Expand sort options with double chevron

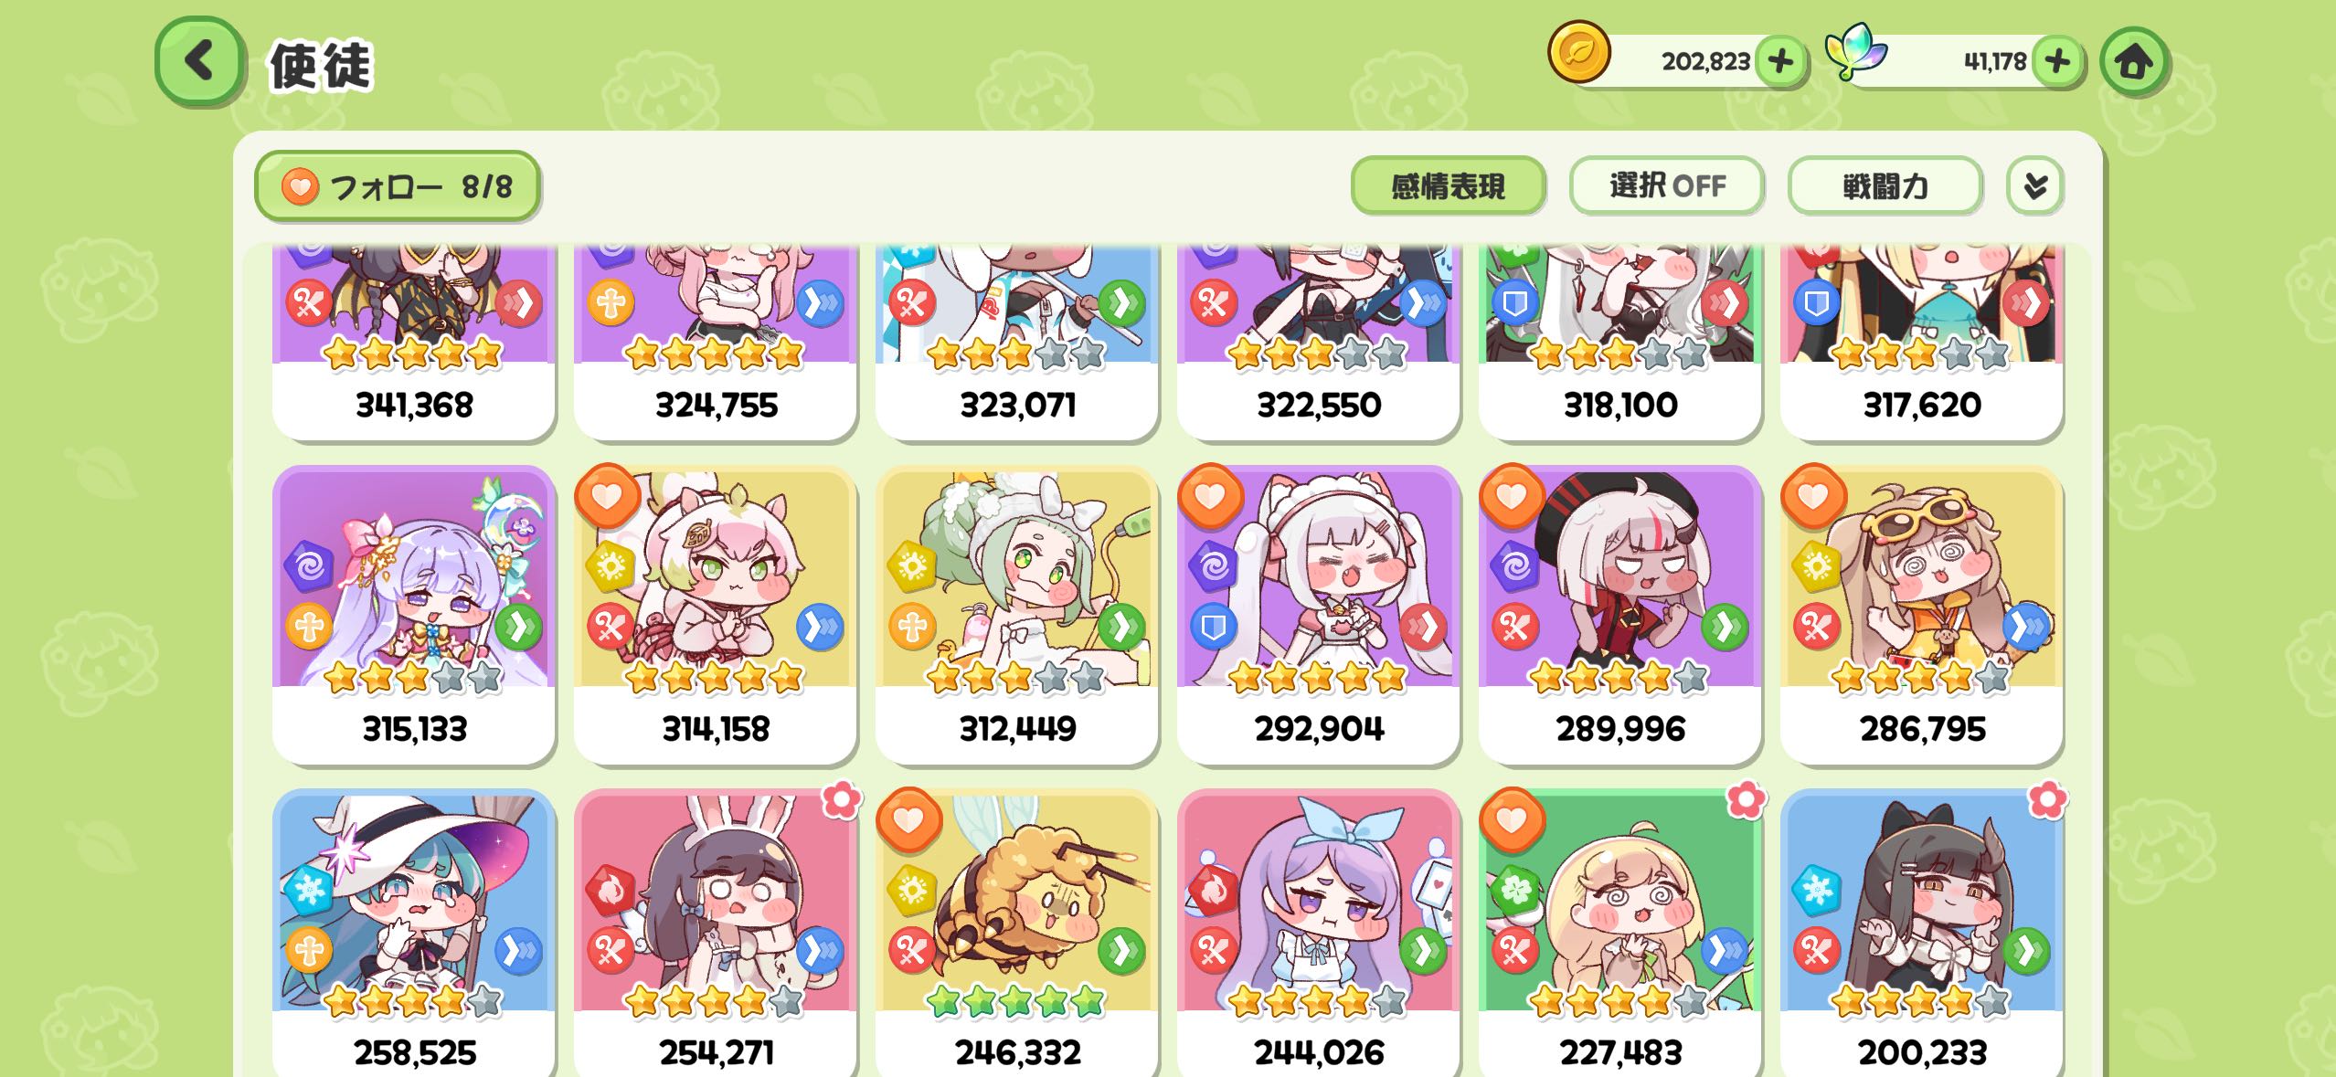pos(2034,186)
